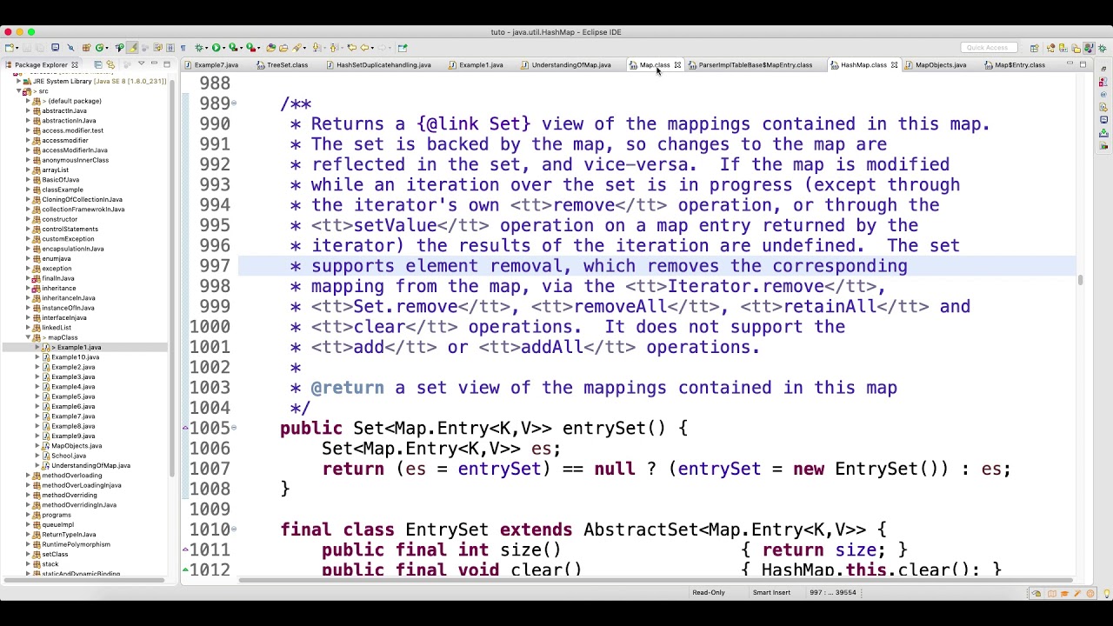Toggle the highlighter Mark Occurrences toolbar icon
Viewport: 1113px width, 626px height.
[132, 48]
